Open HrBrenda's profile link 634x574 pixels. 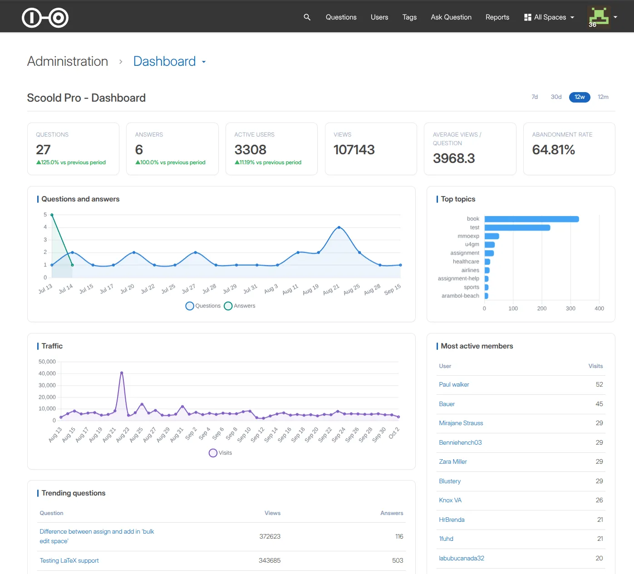452,520
